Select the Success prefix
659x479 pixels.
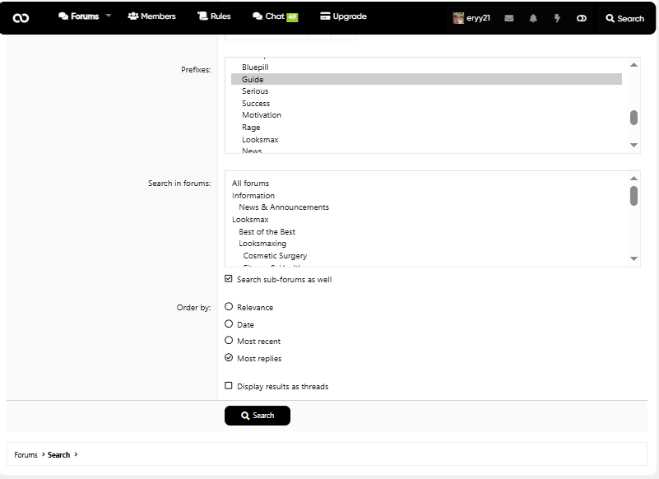[x=426, y=103]
